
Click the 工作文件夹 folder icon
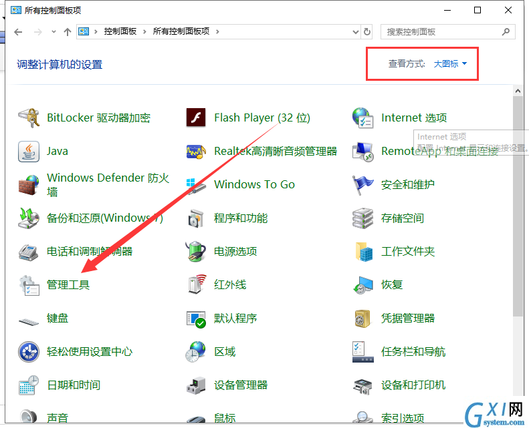364,252
